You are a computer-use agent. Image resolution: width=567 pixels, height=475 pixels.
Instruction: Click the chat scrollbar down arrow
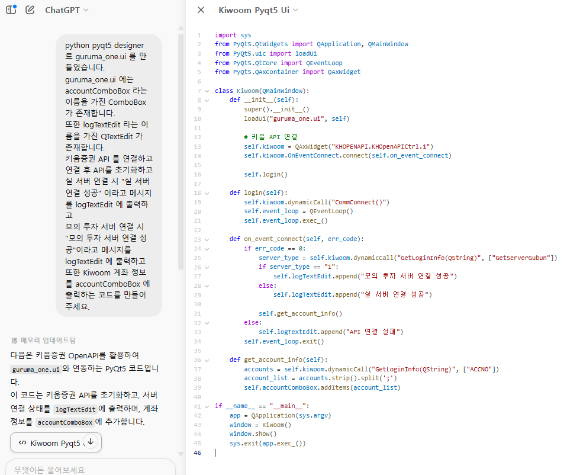[181, 454]
